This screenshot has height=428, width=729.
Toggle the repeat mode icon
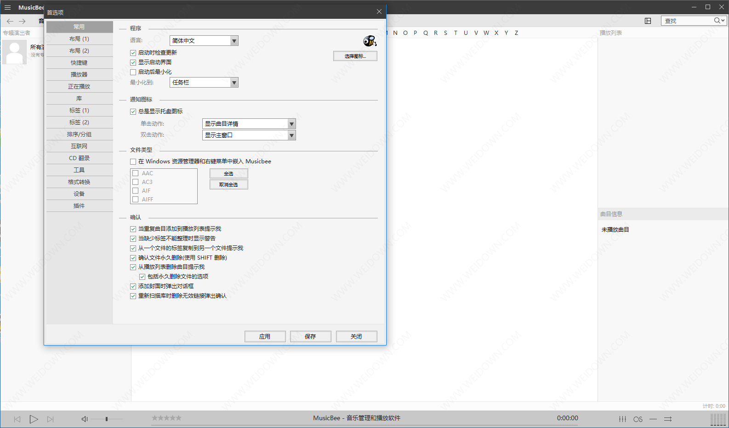tap(653, 419)
